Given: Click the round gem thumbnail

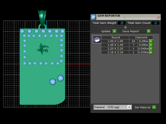Looking at the screenshot, I should 97,39.
